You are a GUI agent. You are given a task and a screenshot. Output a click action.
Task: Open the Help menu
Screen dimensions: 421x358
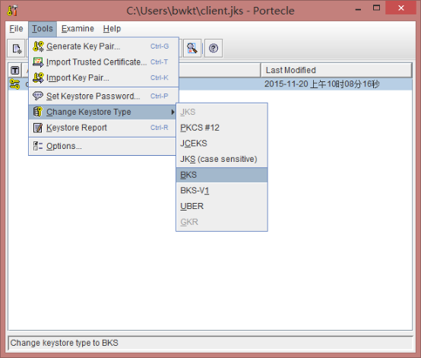pos(112,28)
